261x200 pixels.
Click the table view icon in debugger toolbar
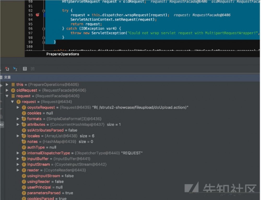click(25, 69)
